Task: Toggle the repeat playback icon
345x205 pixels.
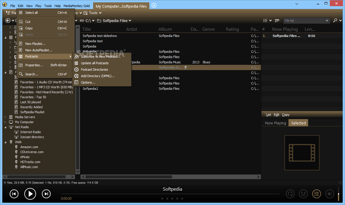Action: tap(290, 194)
